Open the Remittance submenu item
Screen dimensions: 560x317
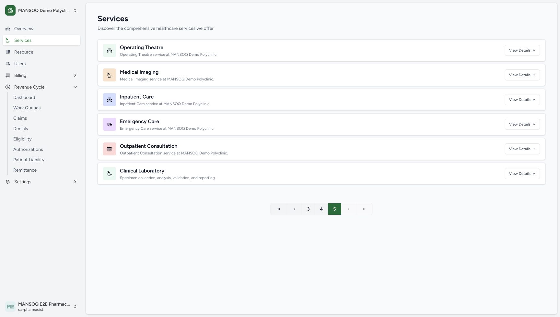(25, 170)
